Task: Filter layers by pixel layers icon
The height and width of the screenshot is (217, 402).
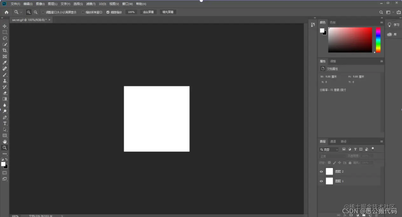Action: (344, 149)
